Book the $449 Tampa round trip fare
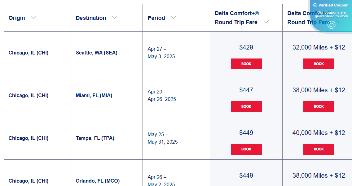Image resolution: width=352 pixels, height=186 pixels. point(246,149)
